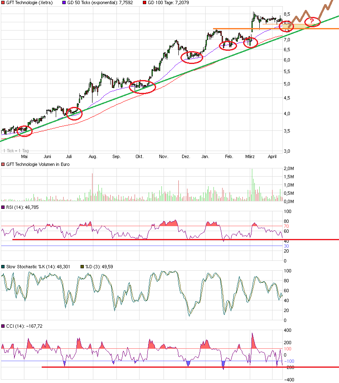Click the 3,0 price axis value
Screen dimensions: 339x383
coord(287,151)
